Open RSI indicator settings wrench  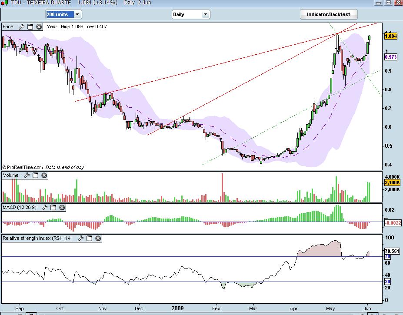coord(80,239)
